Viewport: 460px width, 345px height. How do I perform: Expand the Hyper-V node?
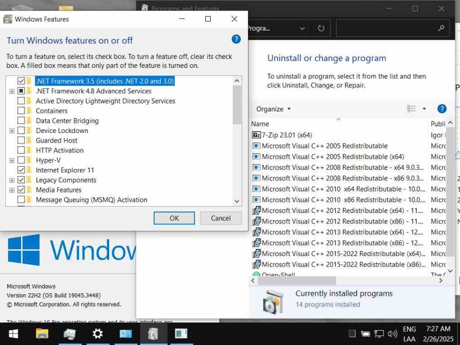(x=12, y=160)
